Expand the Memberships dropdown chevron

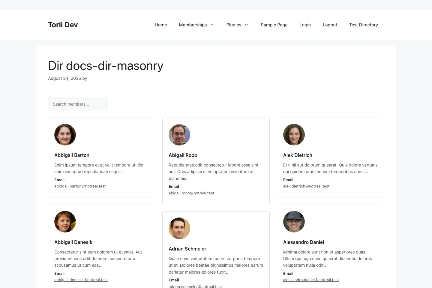pos(212,25)
